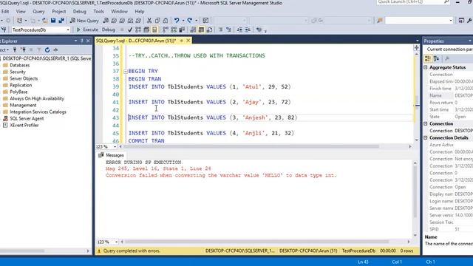Screen dimensions: 473x266
Task: Click the Decrease Indent icon
Action: [x=239, y=30]
